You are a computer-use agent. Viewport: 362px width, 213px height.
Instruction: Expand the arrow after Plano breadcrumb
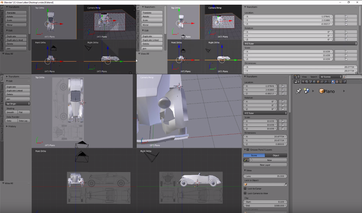344,91
